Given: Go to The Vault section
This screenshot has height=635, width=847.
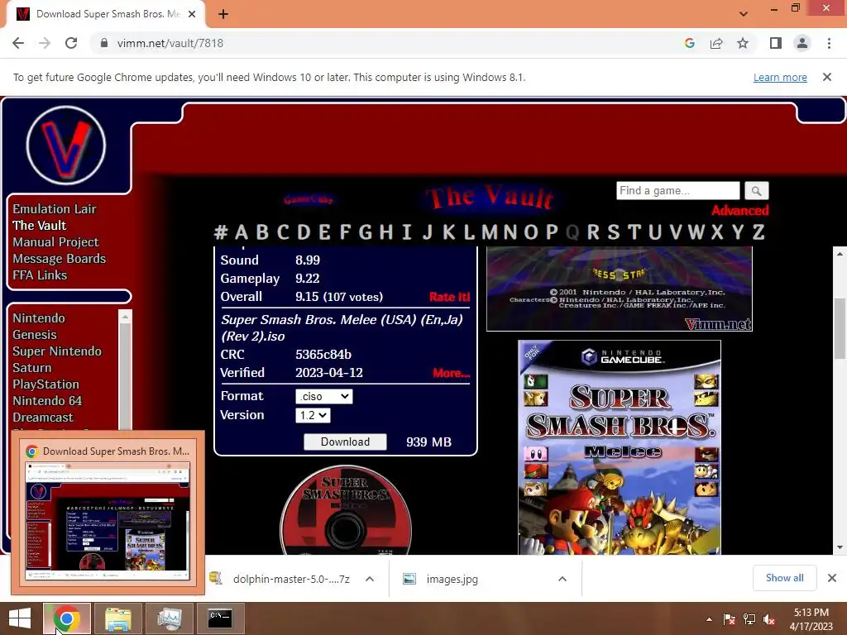Looking at the screenshot, I should click(x=40, y=226).
